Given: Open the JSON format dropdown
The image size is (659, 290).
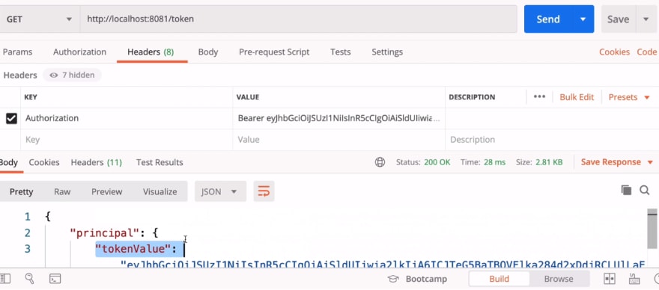Looking at the screenshot, I should [x=220, y=191].
